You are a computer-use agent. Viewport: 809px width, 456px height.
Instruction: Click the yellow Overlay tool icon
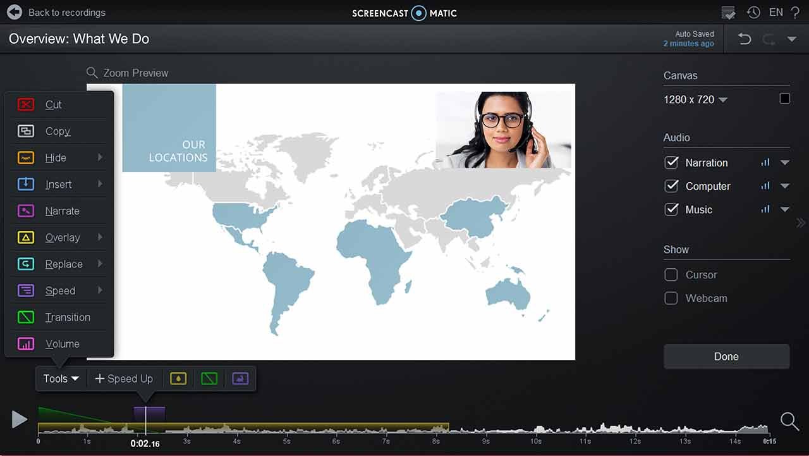click(26, 238)
